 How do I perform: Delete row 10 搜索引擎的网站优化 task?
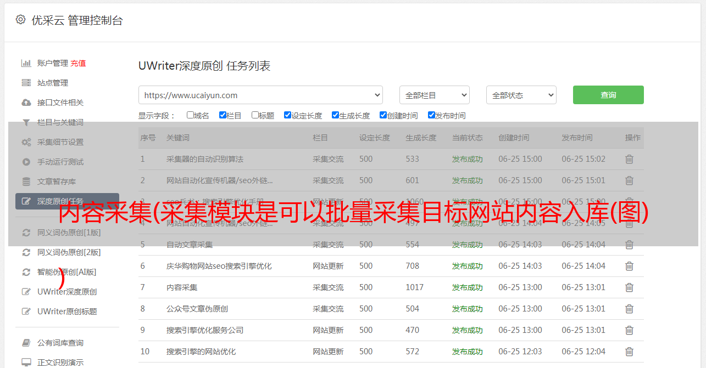[630, 352]
